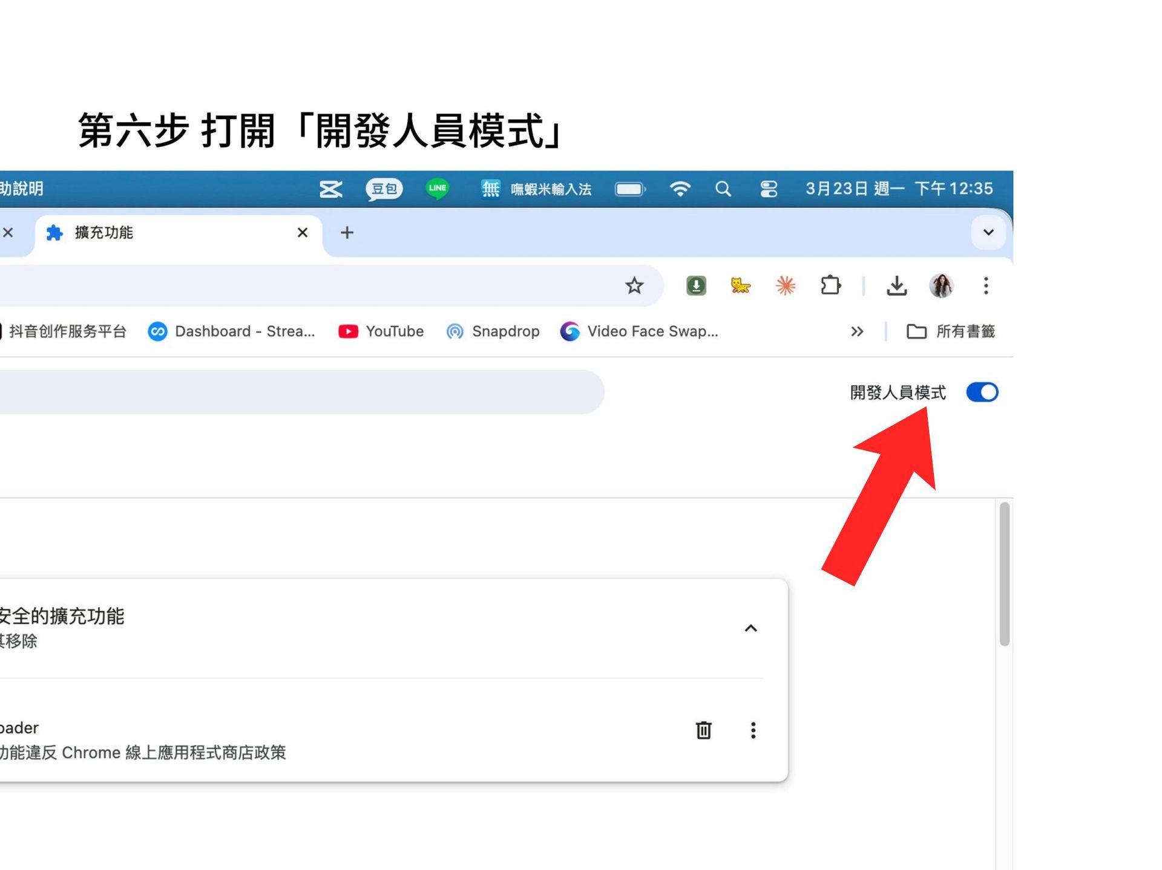Toggle the 開發人員模式 developer mode switch

point(982,392)
